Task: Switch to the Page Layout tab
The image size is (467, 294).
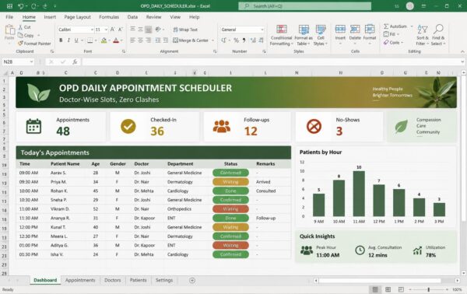Action: pyautogui.click(x=77, y=17)
